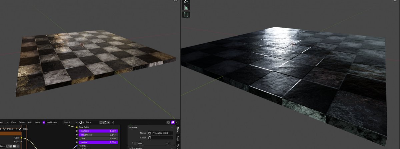This screenshot has width=400, height=149.
Task: Open the Node menu in node editor
Action: click(x=38, y=122)
